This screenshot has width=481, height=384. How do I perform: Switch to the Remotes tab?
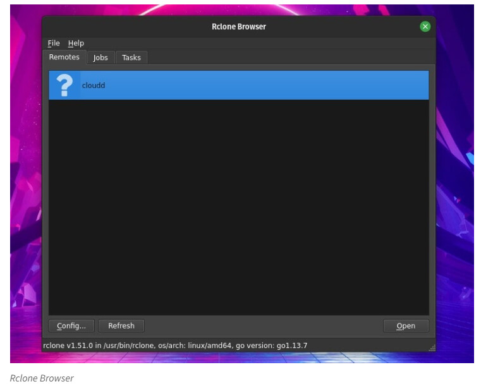pos(64,57)
